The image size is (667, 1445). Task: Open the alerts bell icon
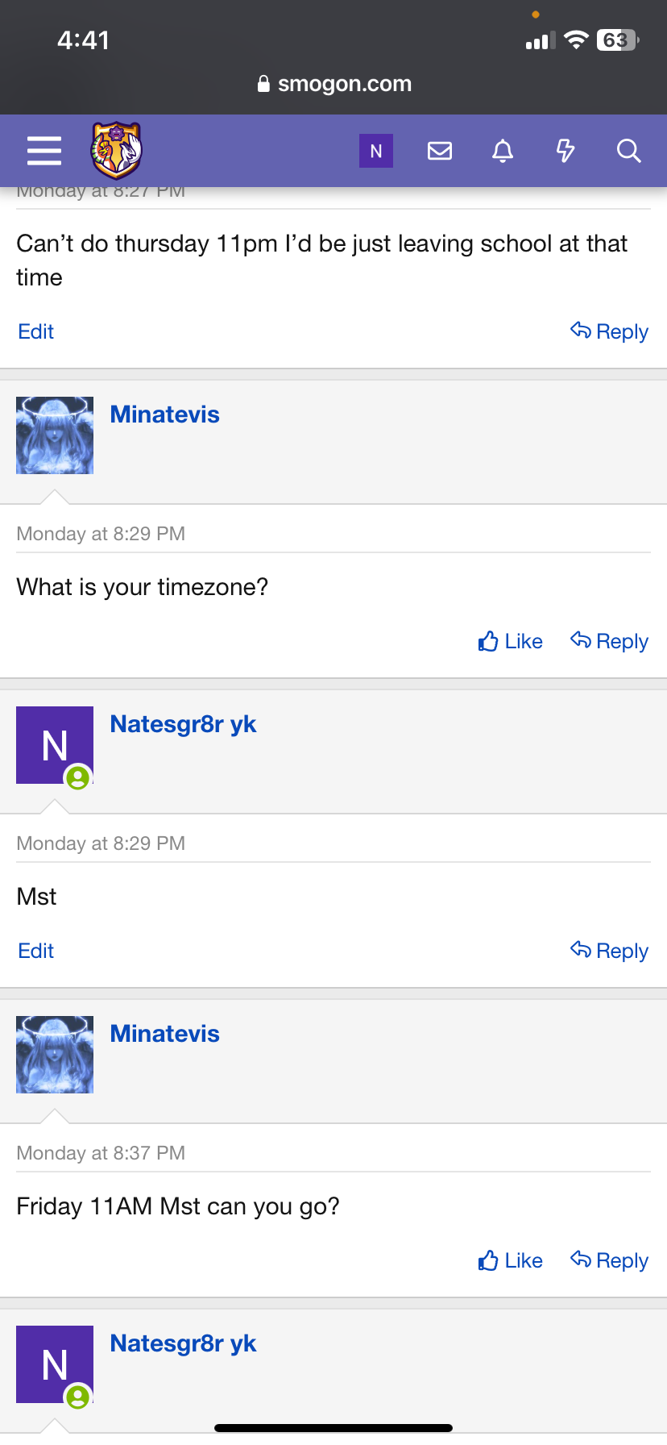click(503, 151)
